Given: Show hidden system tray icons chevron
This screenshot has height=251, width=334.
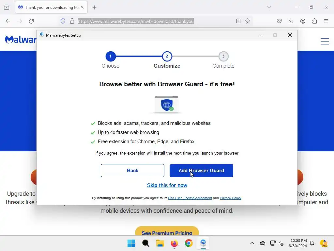Looking at the screenshot, I should click(x=252, y=243).
